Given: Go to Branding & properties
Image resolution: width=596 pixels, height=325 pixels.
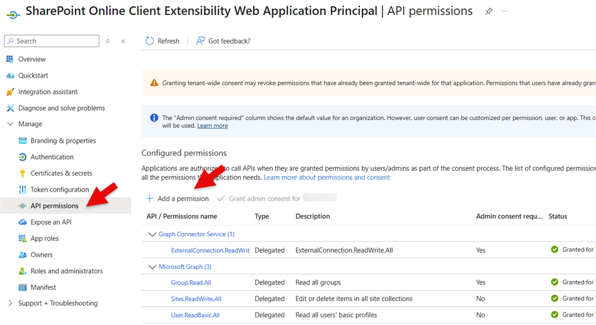Looking at the screenshot, I should coord(63,141).
